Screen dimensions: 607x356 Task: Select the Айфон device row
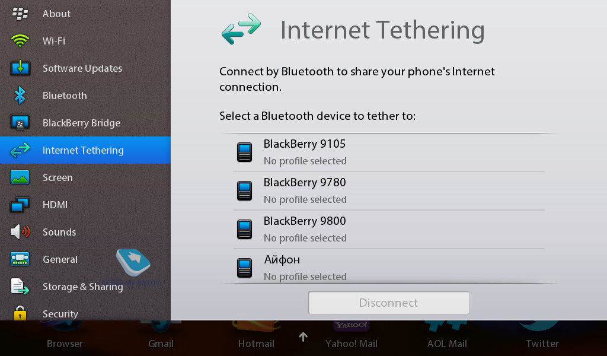[389, 266]
